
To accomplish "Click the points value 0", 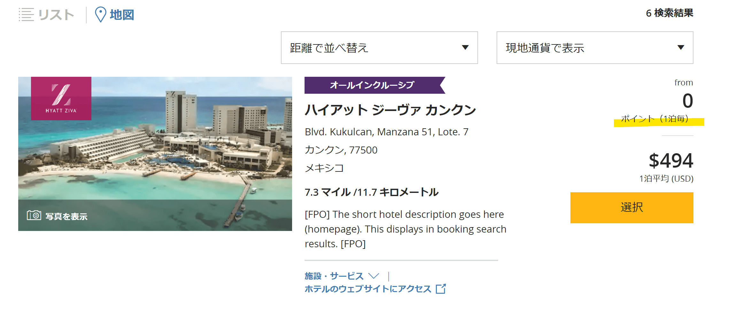I will pyautogui.click(x=688, y=101).
